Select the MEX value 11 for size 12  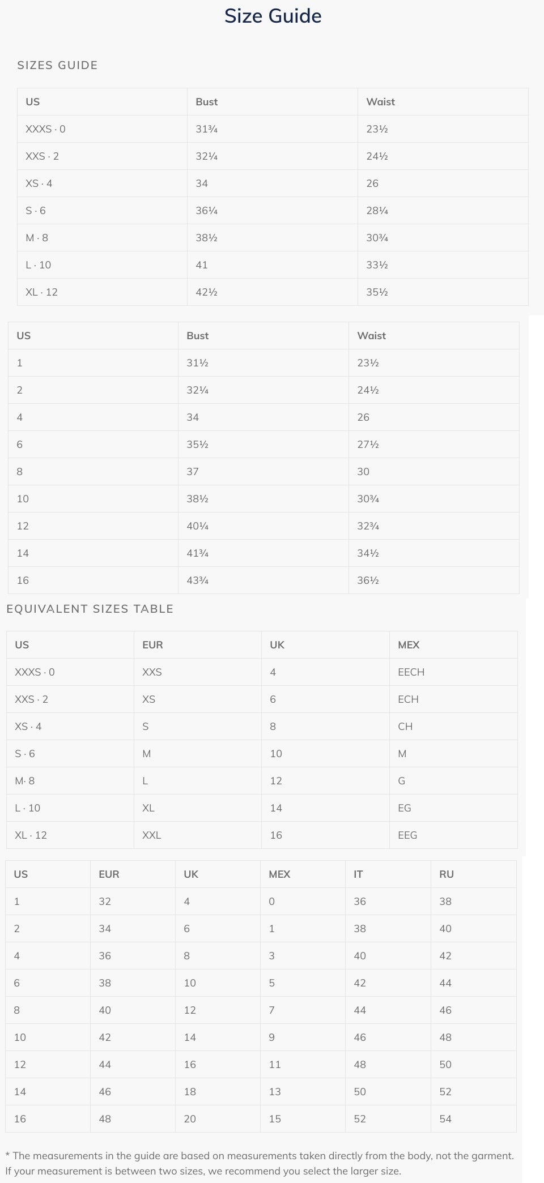(275, 1065)
